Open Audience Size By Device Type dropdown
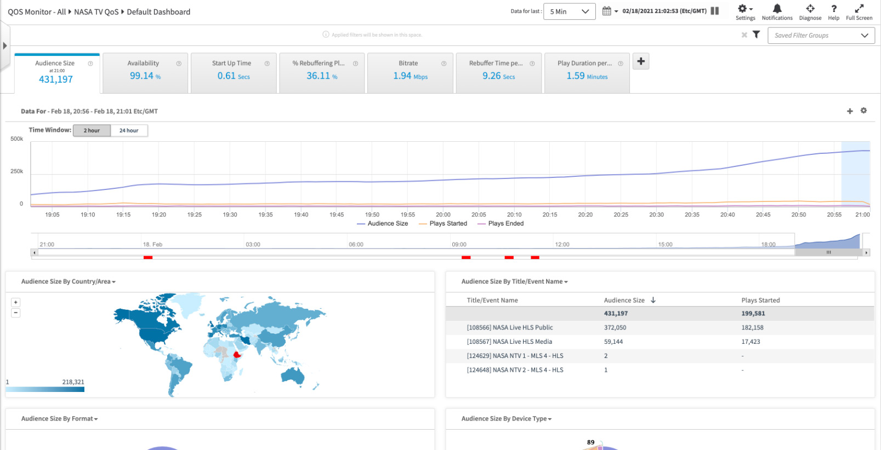Viewport: 881px width, 450px height. pos(507,419)
